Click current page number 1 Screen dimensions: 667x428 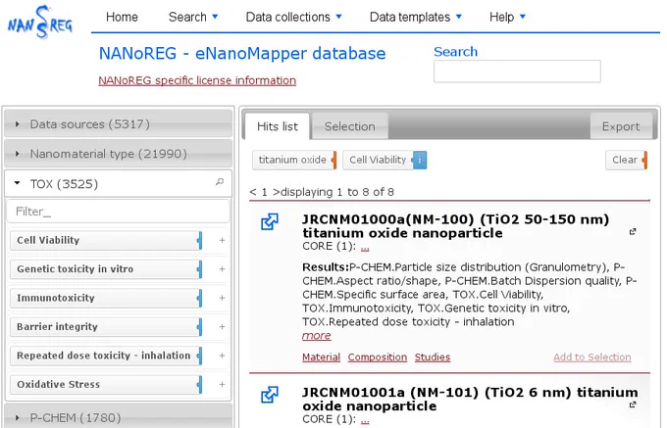[x=264, y=192]
